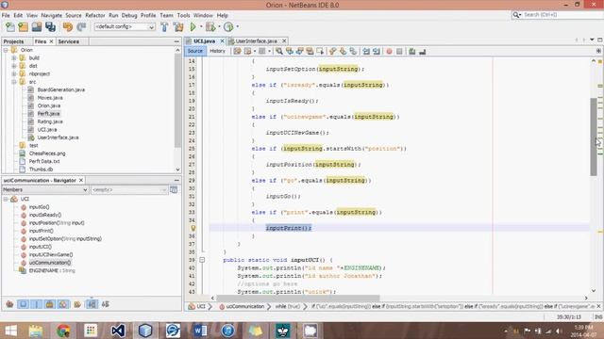The width and height of the screenshot is (604, 339).
Task: Open UCI.java in the Files tree
Action: pyautogui.click(x=47, y=130)
